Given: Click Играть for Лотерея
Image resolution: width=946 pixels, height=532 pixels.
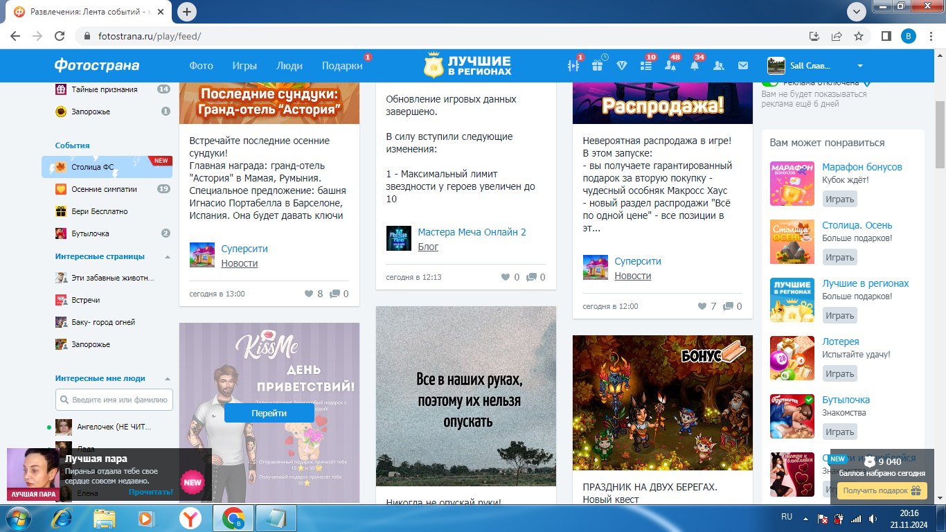Looking at the screenshot, I should coord(840,373).
